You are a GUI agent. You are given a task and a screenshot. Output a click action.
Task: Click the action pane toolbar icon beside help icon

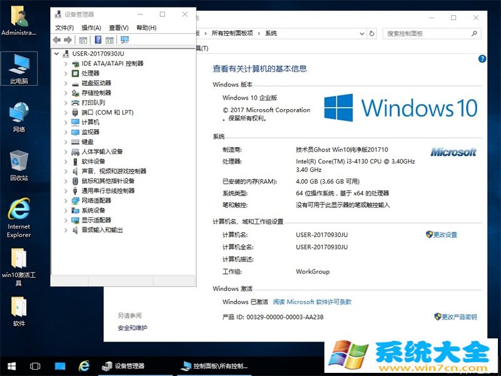tap(110, 40)
